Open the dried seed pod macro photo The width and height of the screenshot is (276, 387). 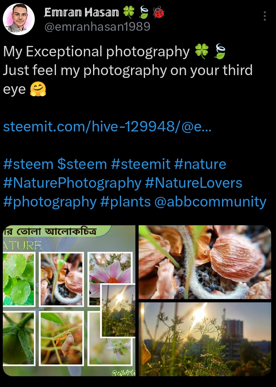click(x=205, y=262)
